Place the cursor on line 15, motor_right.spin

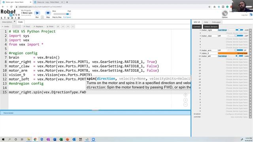47,92
